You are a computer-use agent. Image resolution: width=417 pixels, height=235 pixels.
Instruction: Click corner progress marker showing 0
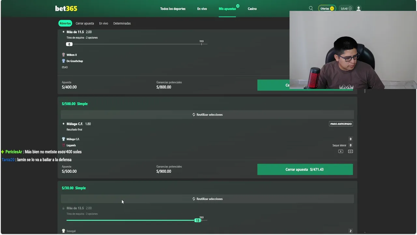(69, 44)
